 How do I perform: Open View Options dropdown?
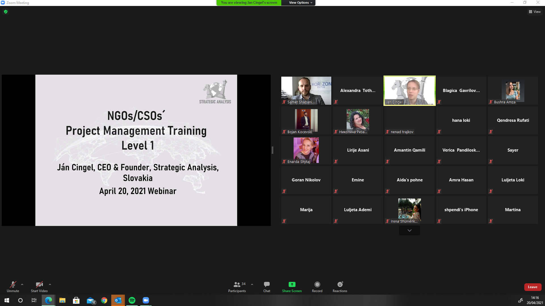tap(301, 3)
